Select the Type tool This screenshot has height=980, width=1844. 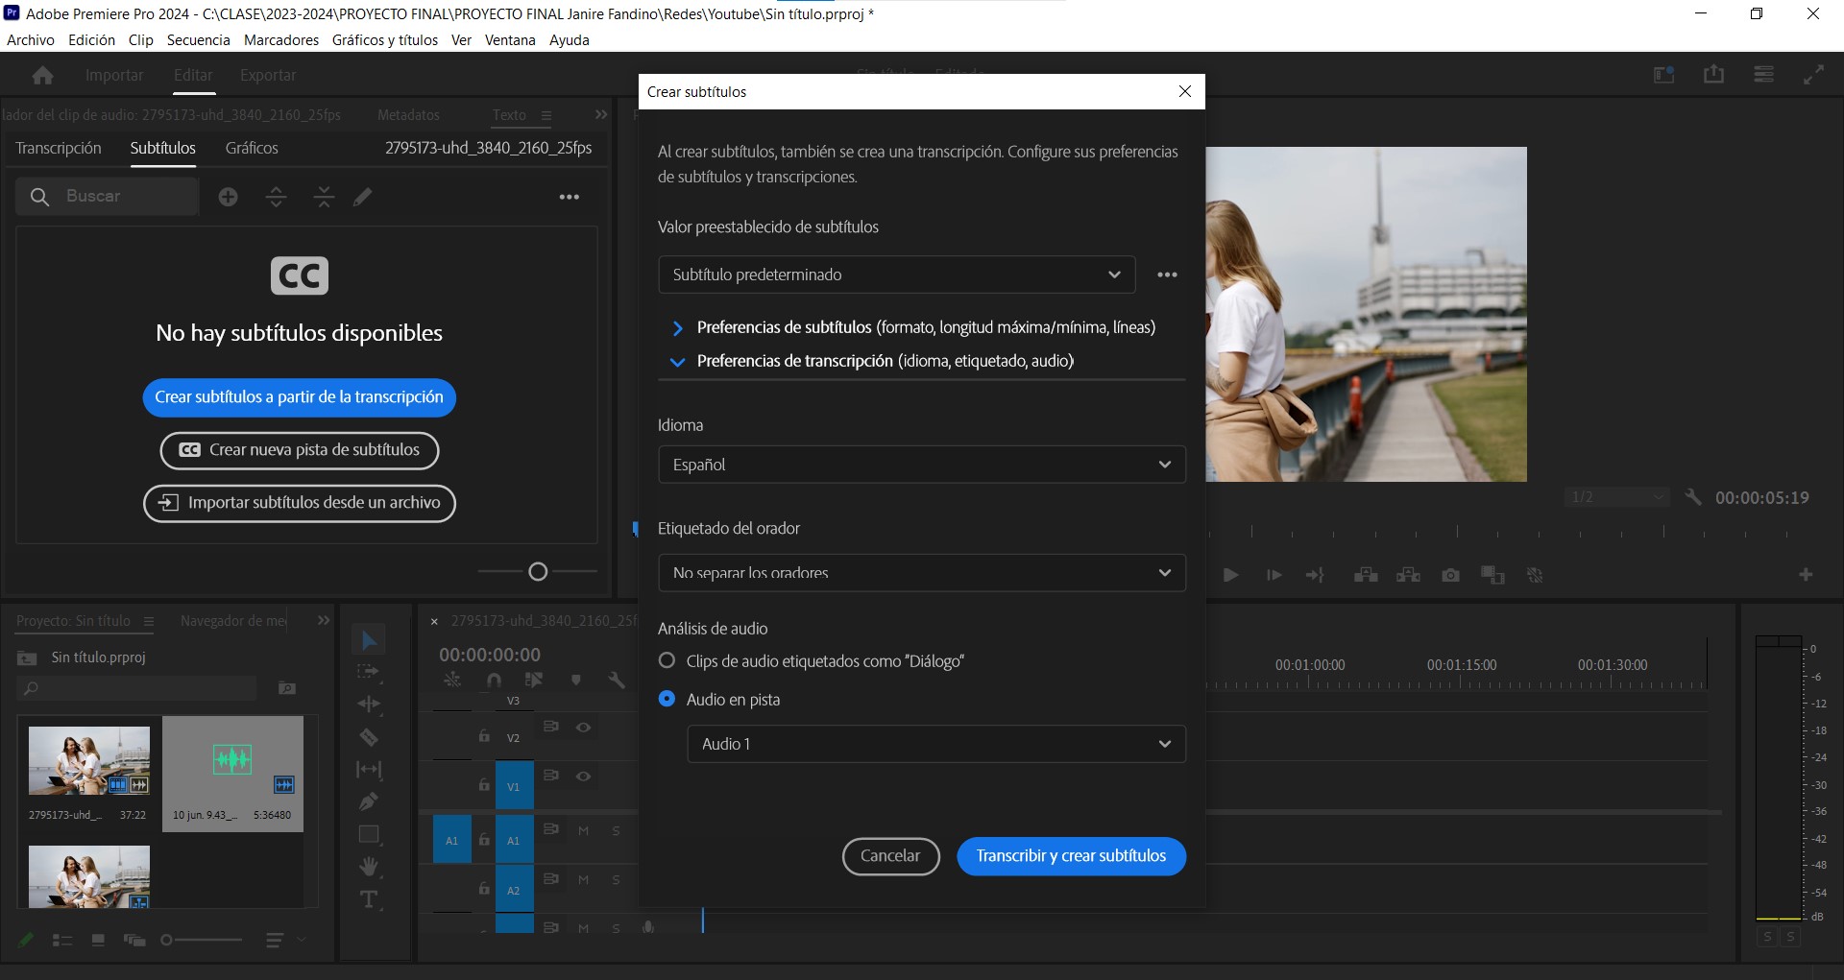(x=369, y=899)
